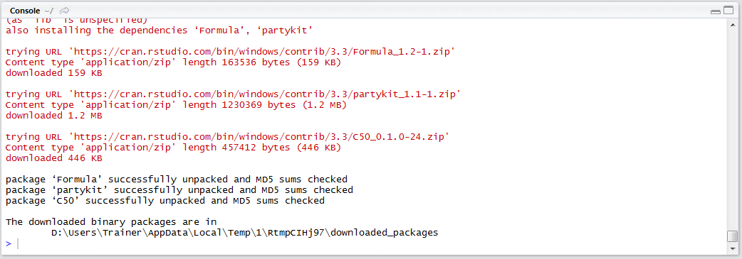
Task: Click the downloaded_packages temp folder path
Action: (245, 233)
